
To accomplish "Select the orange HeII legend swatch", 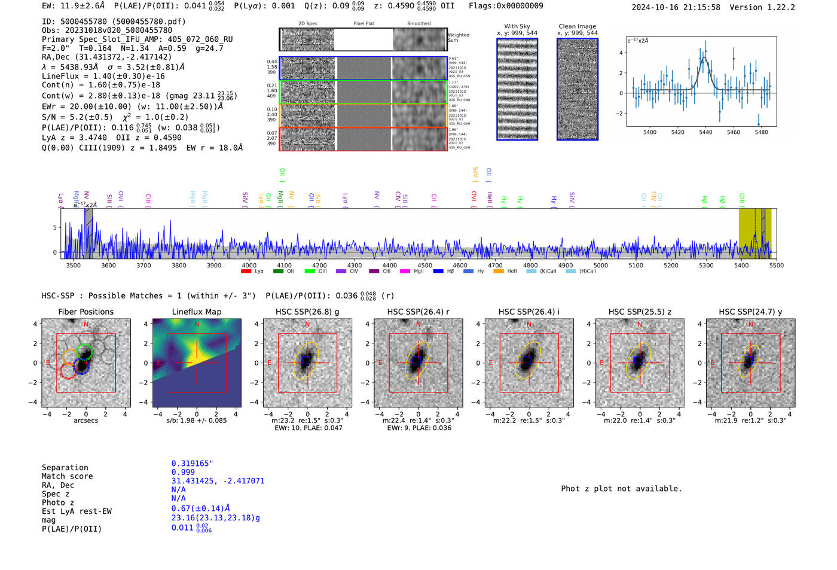I will pyautogui.click(x=499, y=272).
